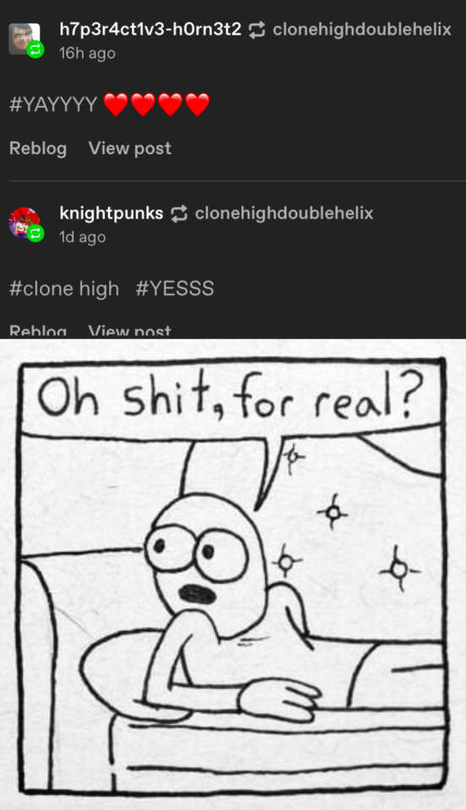Click reblog arrows icon after knightpunks
The height and width of the screenshot is (810, 466).
tap(179, 213)
